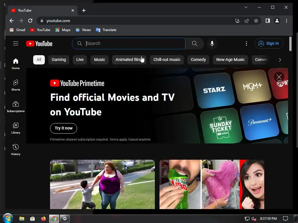Open History from the sidebar

point(16,150)
